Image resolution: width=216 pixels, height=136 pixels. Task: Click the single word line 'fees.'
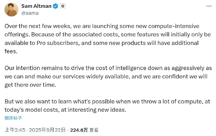click(x=11, y=51)
